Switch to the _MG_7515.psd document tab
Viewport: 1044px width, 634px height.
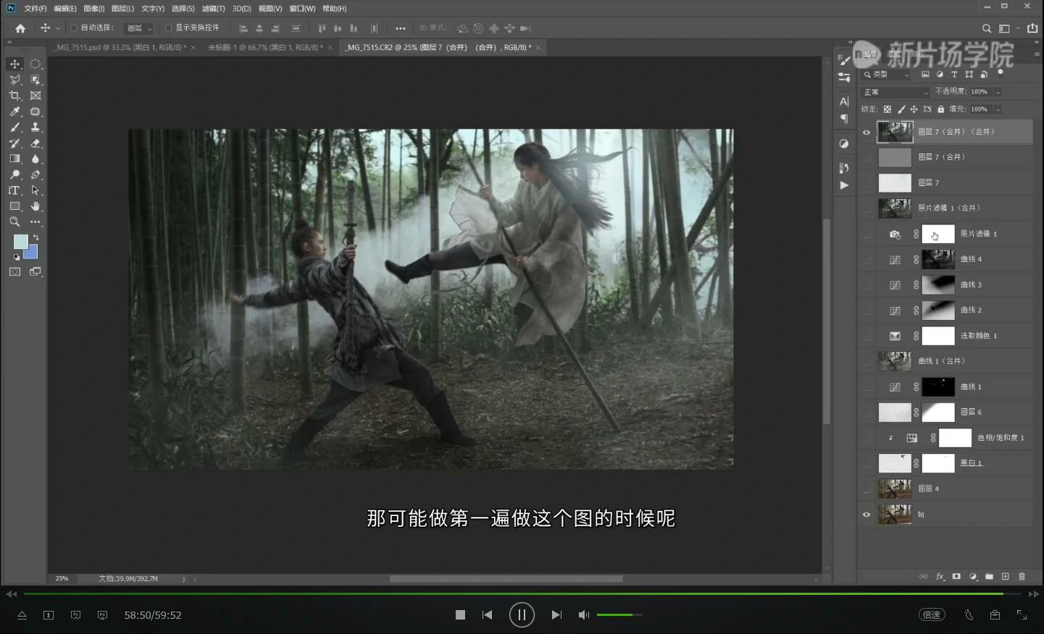tap(120, 47)
